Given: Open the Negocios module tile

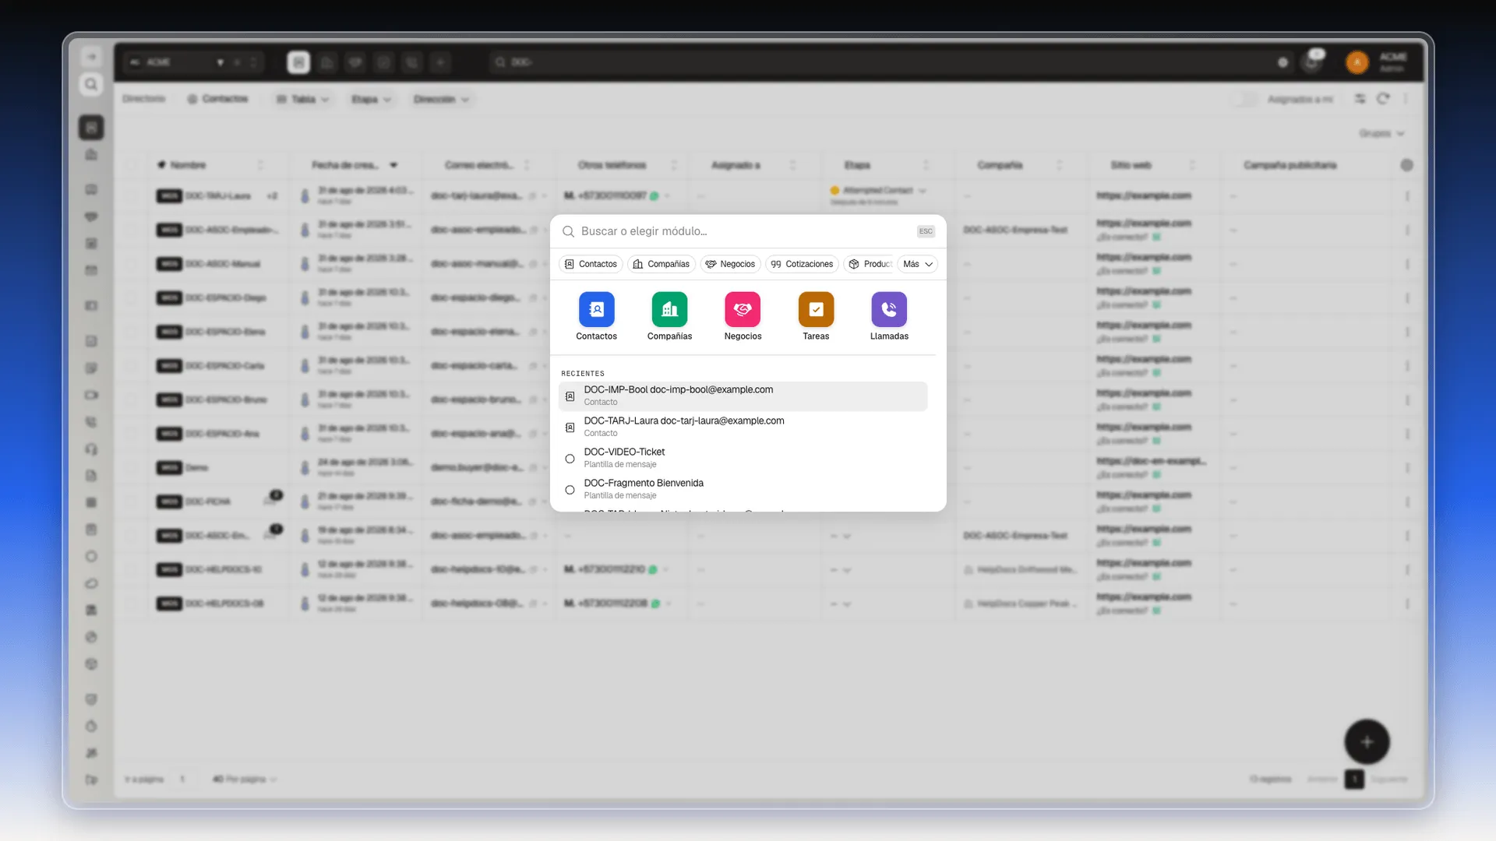Looking at the screenshot, I should tap(743, 316).
